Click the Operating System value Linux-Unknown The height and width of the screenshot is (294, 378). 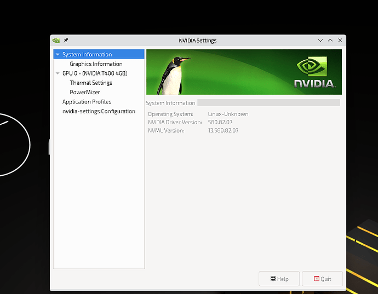[228, 114]
